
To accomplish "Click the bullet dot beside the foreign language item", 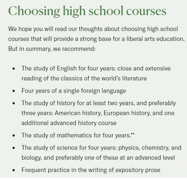I will [x=13, y=91].
